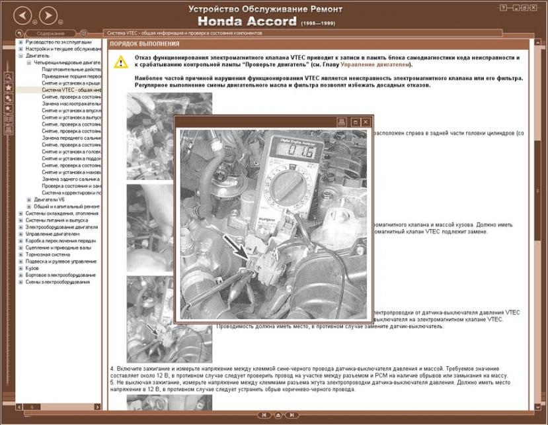Expand Руководство по эксплуатации tree node
Screen dimensions: 548x425
pyautogui.click(x=20, y=42)
